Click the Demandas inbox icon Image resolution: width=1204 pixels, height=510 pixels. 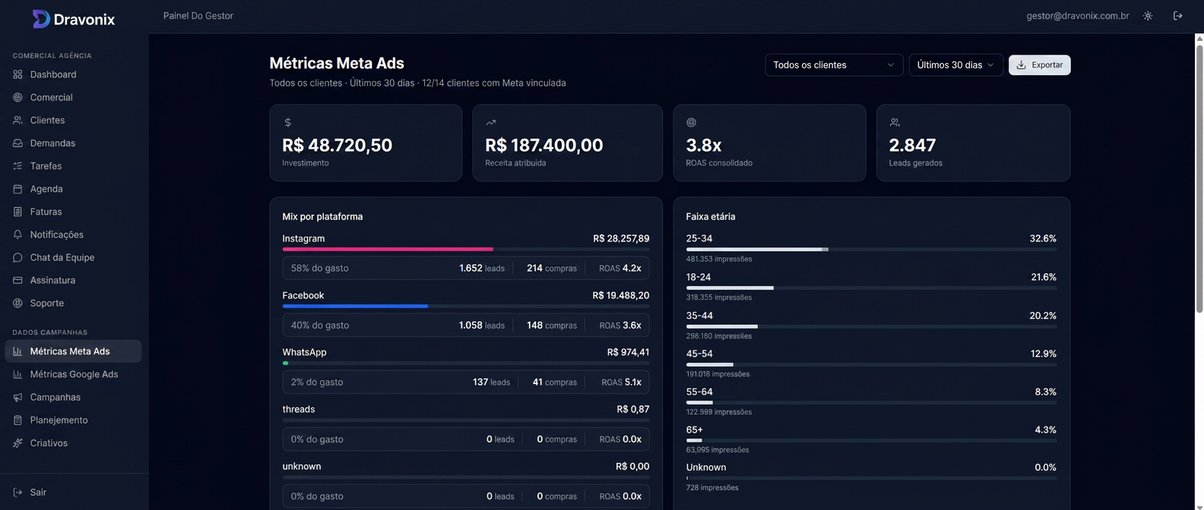click(x=17, y=143)
